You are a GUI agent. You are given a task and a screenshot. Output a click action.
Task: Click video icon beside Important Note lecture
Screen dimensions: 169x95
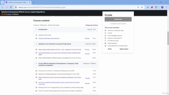point(36,38)
